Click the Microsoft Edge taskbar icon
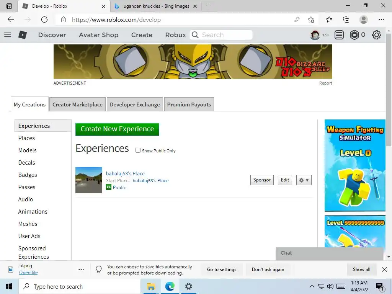This screenshot has width=392, height=294. click(x=170, y=286)
